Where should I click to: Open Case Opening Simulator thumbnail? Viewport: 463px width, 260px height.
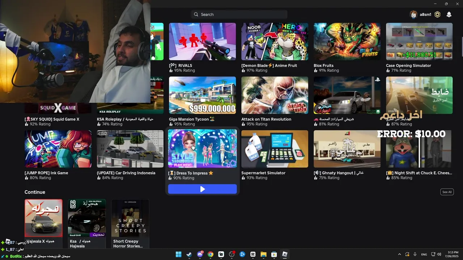point(419,42)
